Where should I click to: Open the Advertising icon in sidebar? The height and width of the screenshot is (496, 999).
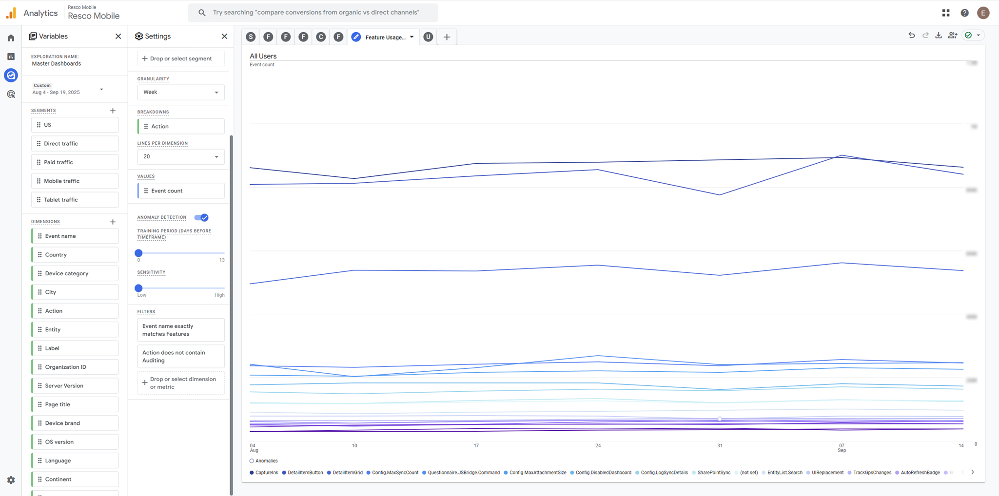coord(11,94)
